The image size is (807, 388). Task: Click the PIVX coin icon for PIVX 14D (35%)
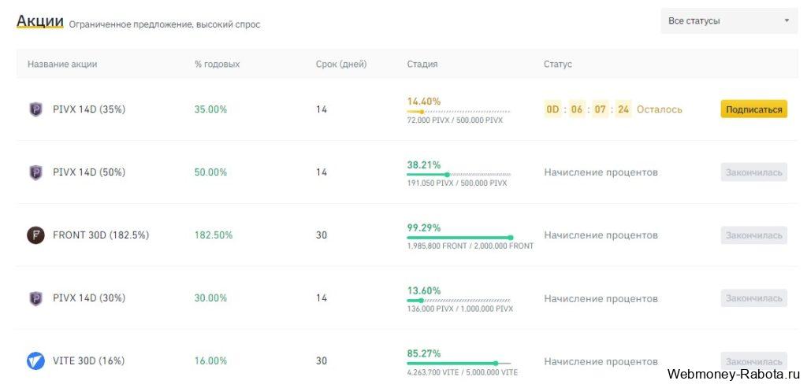point(35,109)
